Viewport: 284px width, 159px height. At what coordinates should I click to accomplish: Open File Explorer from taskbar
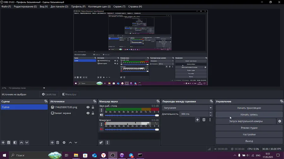click(x=76, y=155)
